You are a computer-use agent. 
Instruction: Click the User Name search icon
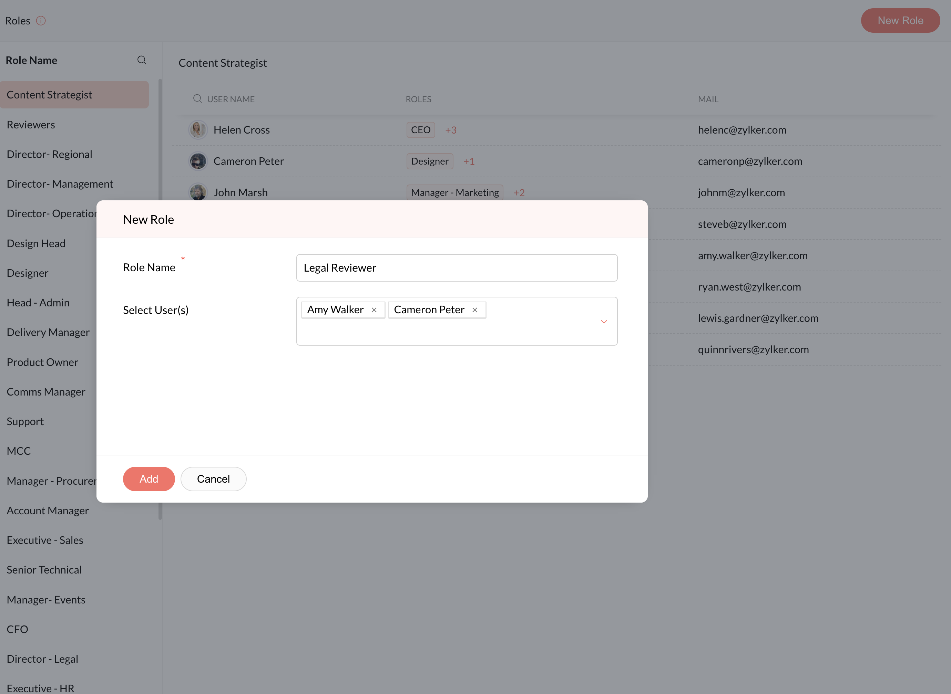point(197,99)
